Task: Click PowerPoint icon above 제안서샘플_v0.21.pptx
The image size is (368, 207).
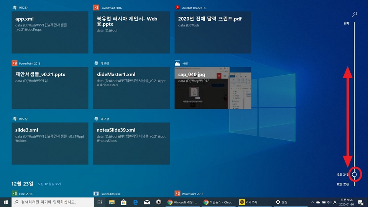Action: [15, 63]
